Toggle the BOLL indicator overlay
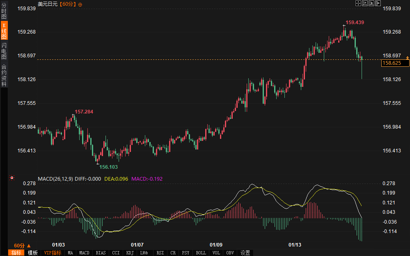This screenshot has width=410, height=256. click(x=201, y=253)
